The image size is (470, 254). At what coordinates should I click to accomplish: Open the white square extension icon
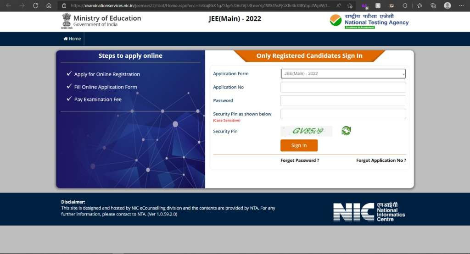coord(378,6)
